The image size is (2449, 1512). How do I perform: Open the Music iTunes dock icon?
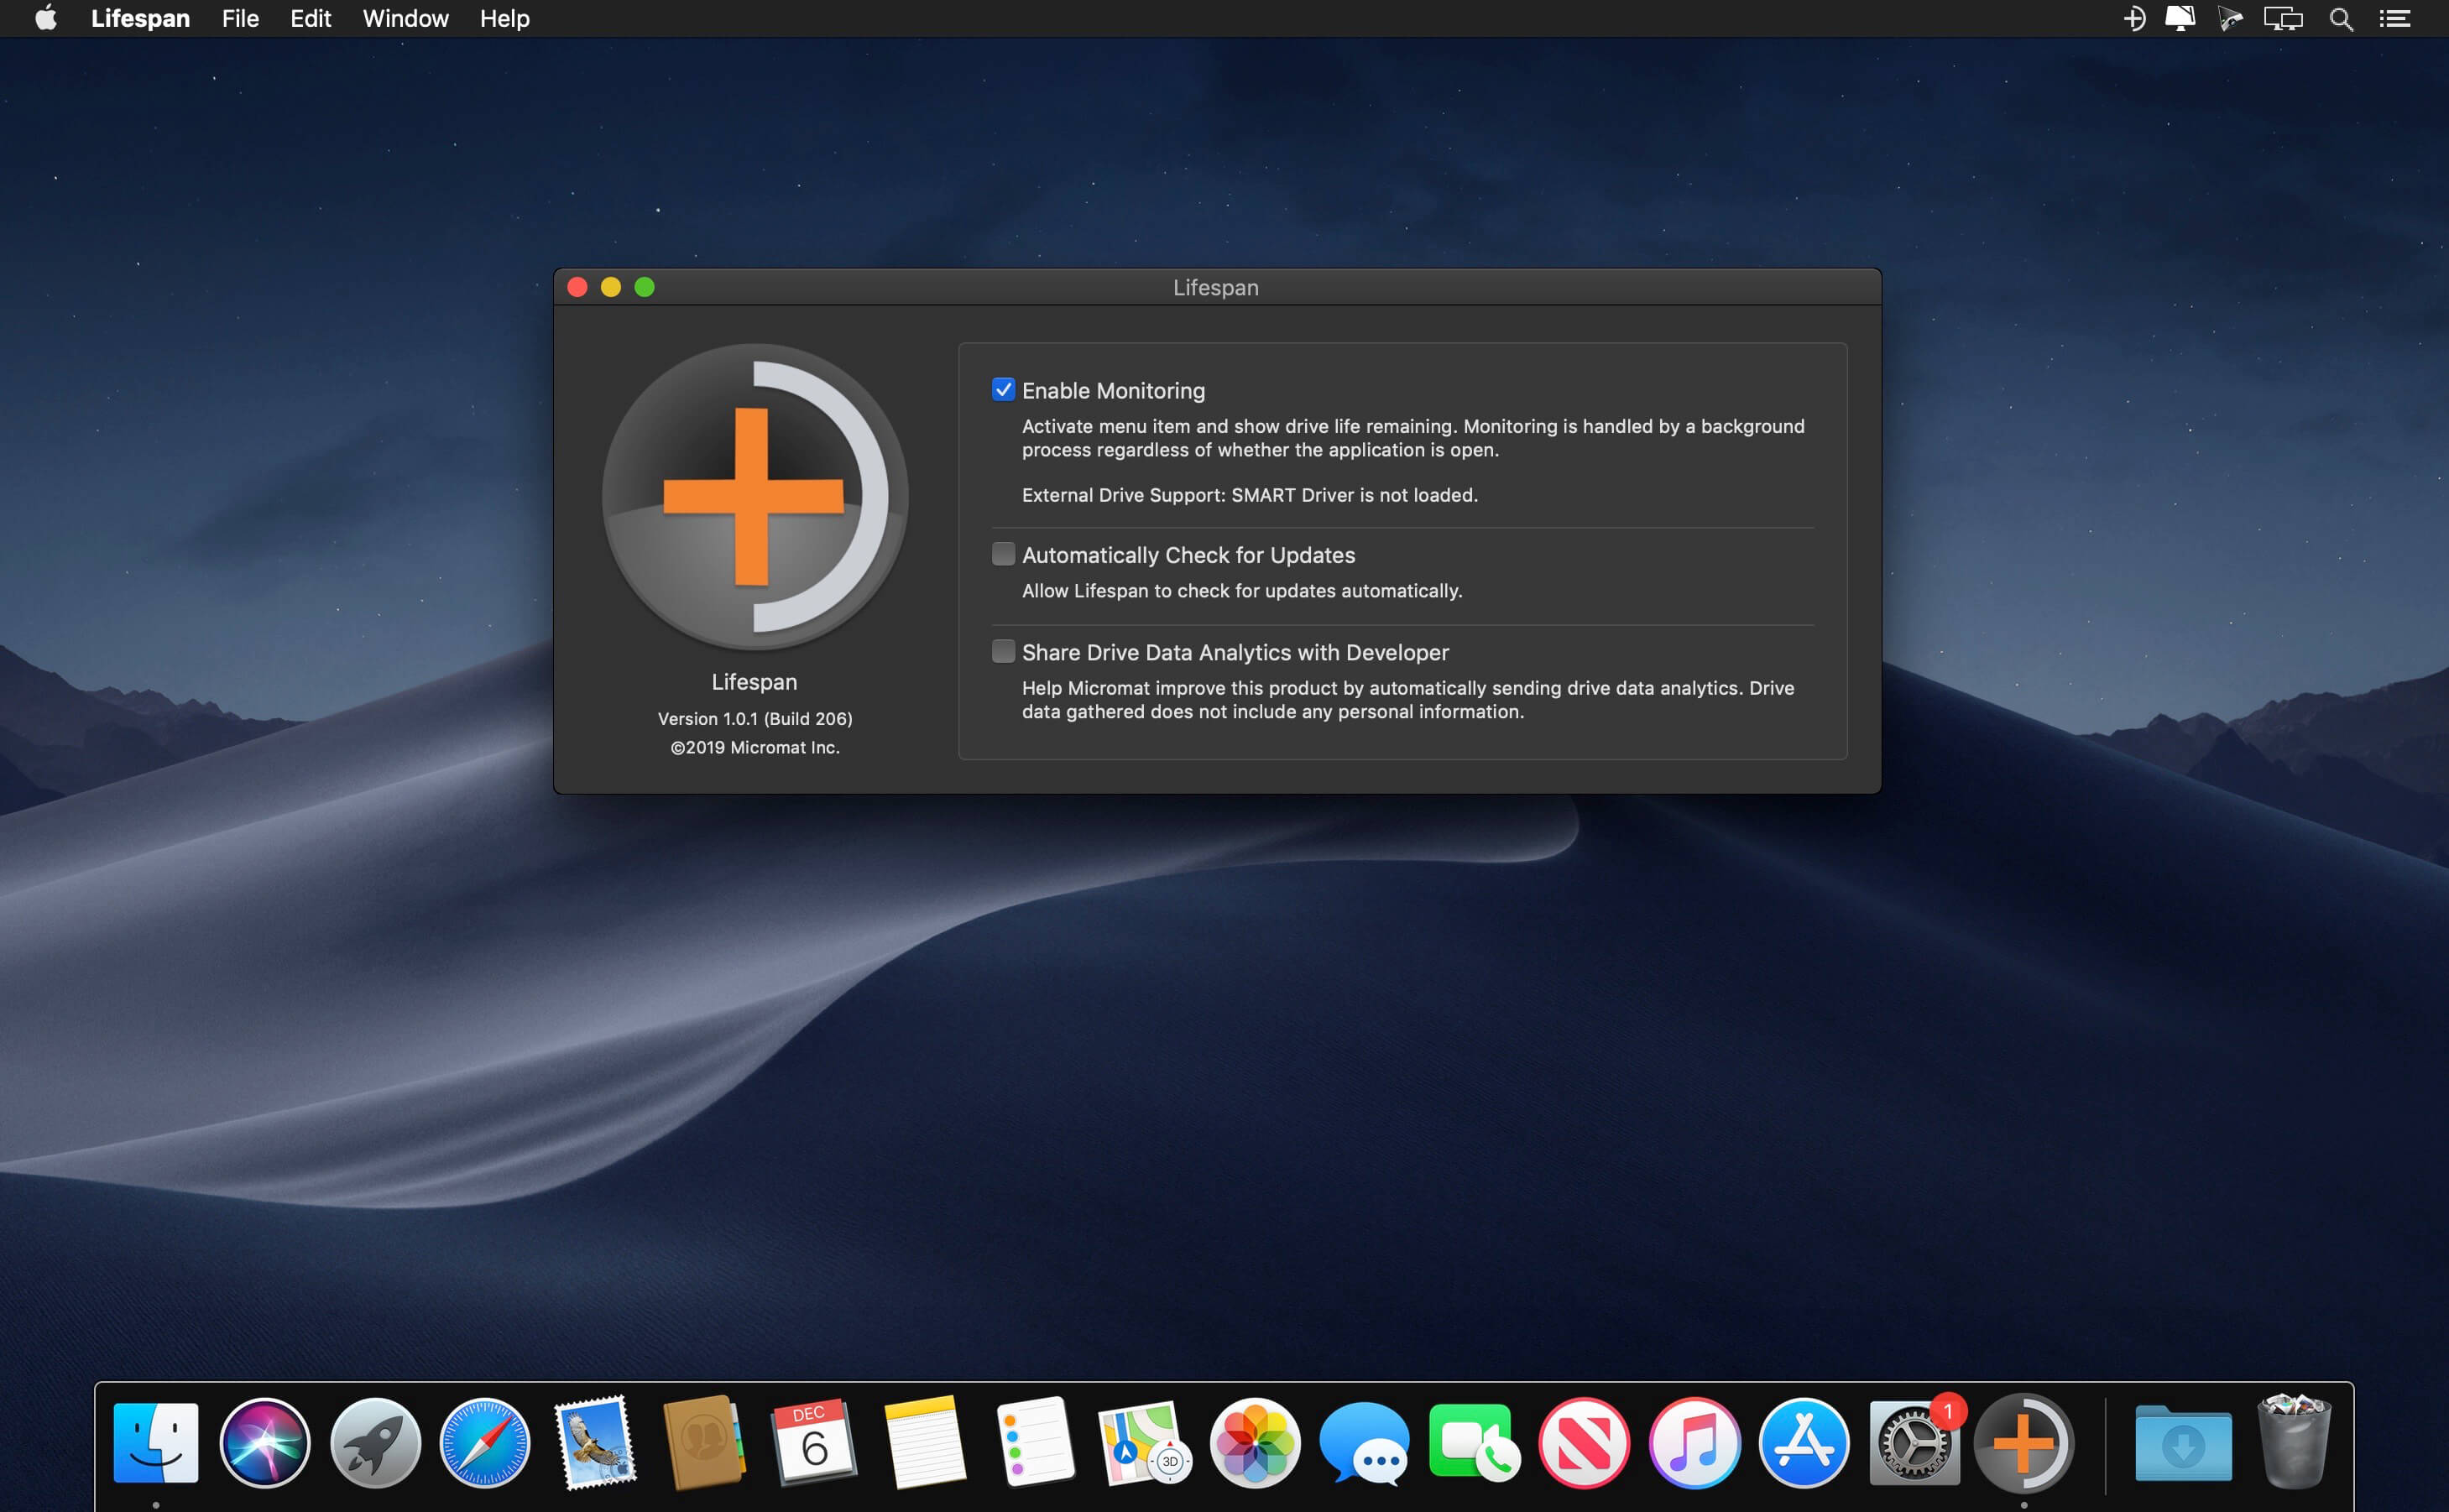[x=1694, y=1442]
